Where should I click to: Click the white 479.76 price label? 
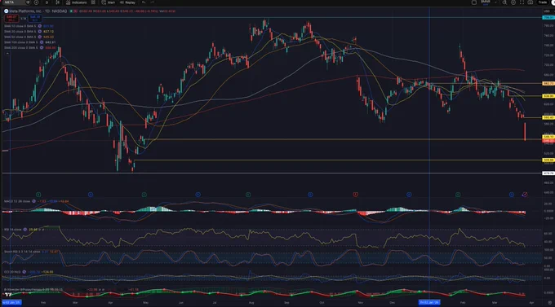click(548, 173)
